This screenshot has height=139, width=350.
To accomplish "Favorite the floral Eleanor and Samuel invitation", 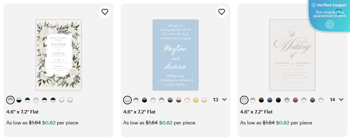I will tap(105, 12).
